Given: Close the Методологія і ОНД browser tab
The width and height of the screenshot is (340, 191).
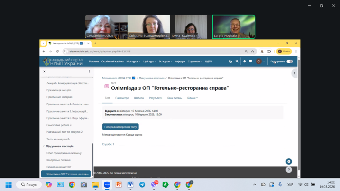Looking at the screenshot, I should tap(88, 43).
